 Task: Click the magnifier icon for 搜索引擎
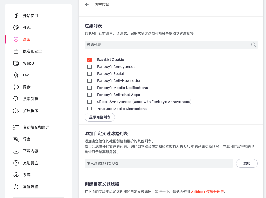16,99
